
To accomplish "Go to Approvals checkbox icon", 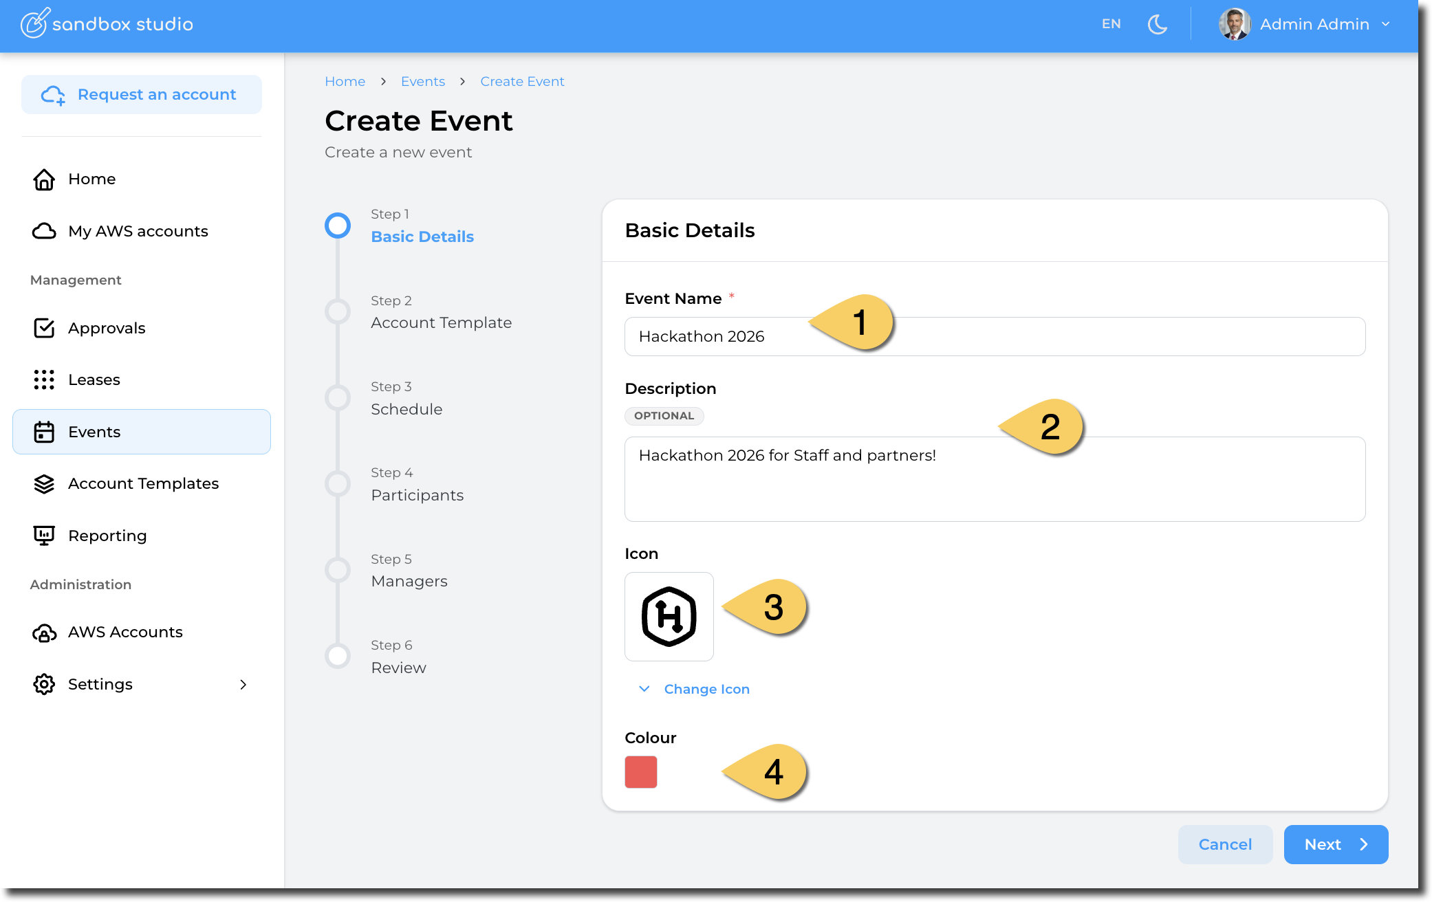I will click(x=44, y=329).
